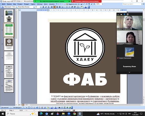The image size is (145, 116).
Task: Toggle center alignment button
Action: (x=54, y=7)
